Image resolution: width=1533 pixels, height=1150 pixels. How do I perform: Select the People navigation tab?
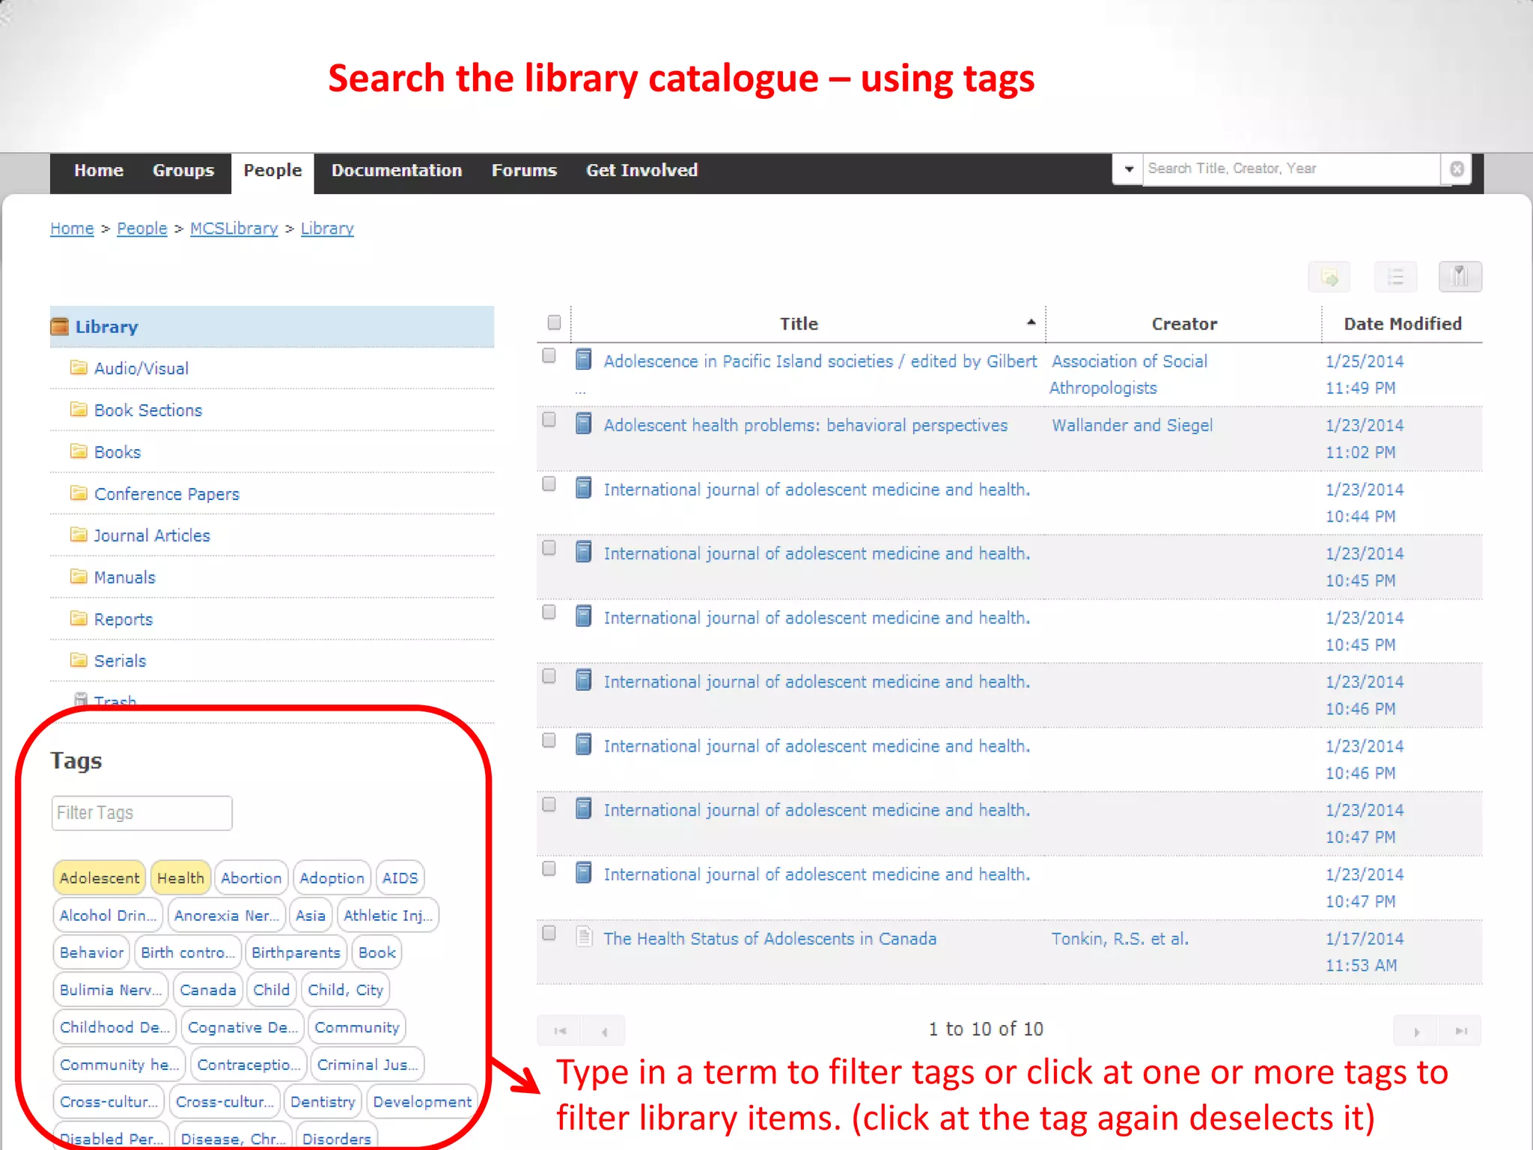272,172
